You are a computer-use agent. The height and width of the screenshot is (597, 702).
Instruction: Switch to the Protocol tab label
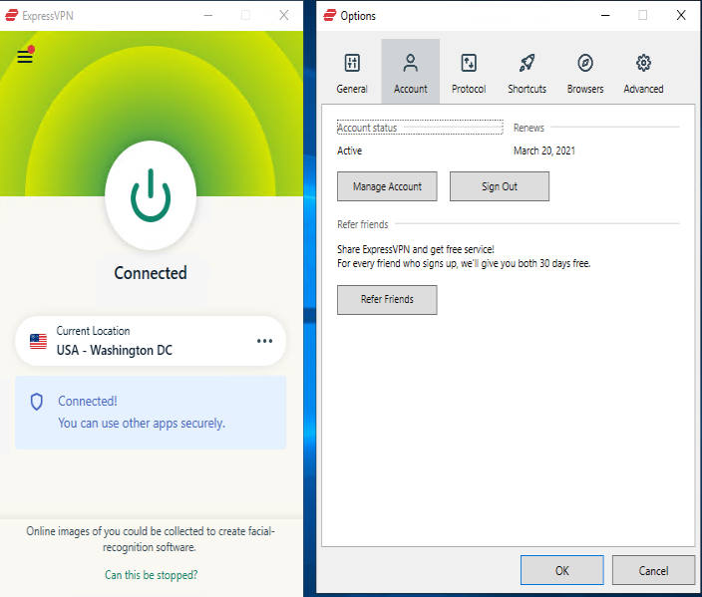click(469, 89)
